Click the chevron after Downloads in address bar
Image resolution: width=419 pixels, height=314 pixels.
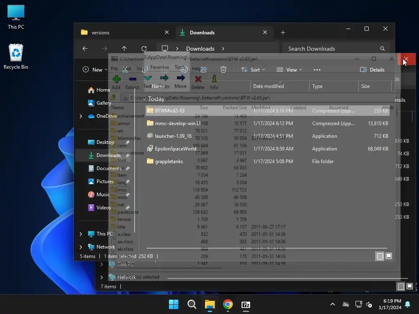click(x=223, y=49)
